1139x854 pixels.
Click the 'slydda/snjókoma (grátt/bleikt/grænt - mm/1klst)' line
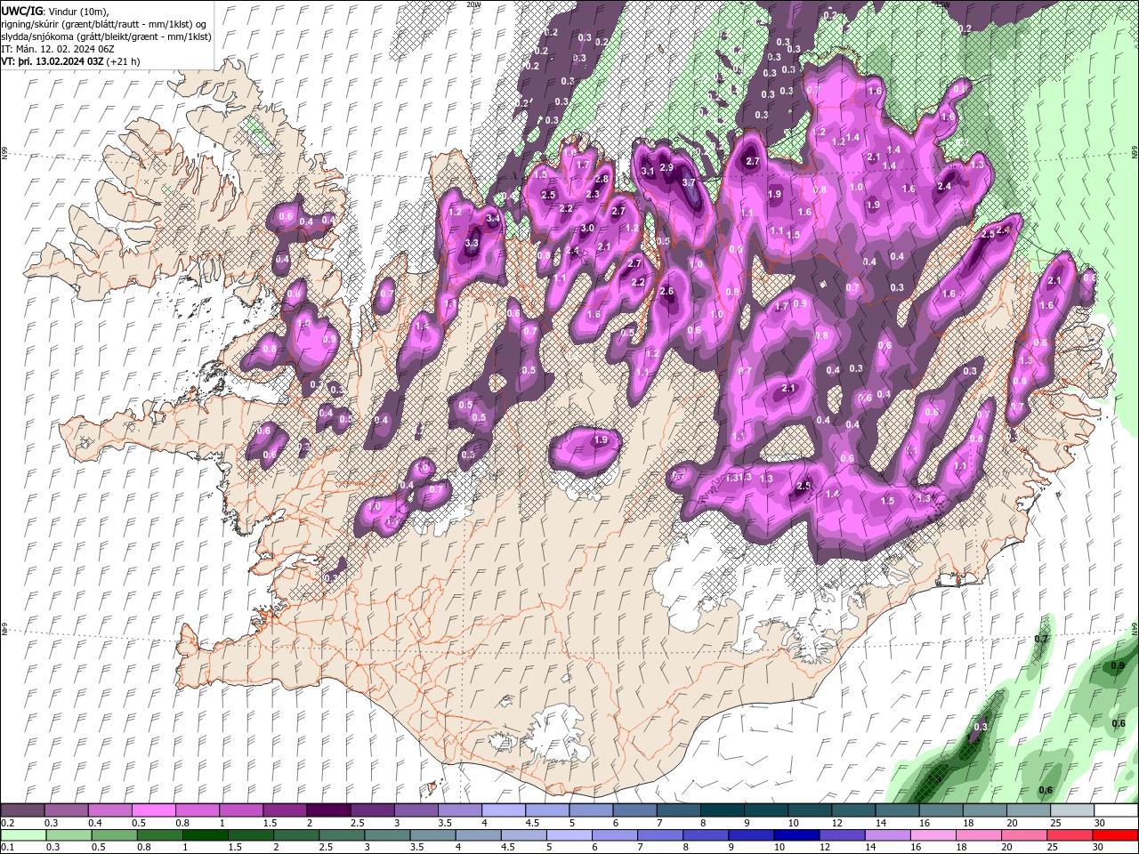click(106, 36)
